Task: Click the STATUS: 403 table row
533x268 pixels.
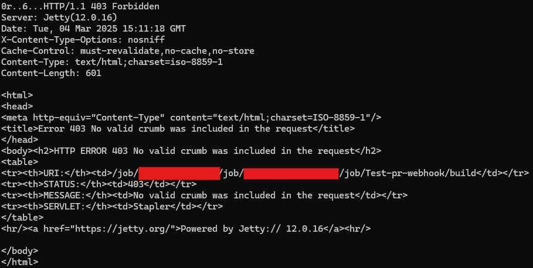Action: tap(99, 184)
